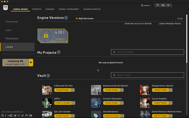The image size is (189, 118).
Task: Open Latest Release Notes link
Action: click(170, 24)
